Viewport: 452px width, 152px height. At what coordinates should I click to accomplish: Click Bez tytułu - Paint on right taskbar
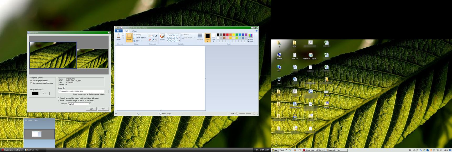click(336, 150)
